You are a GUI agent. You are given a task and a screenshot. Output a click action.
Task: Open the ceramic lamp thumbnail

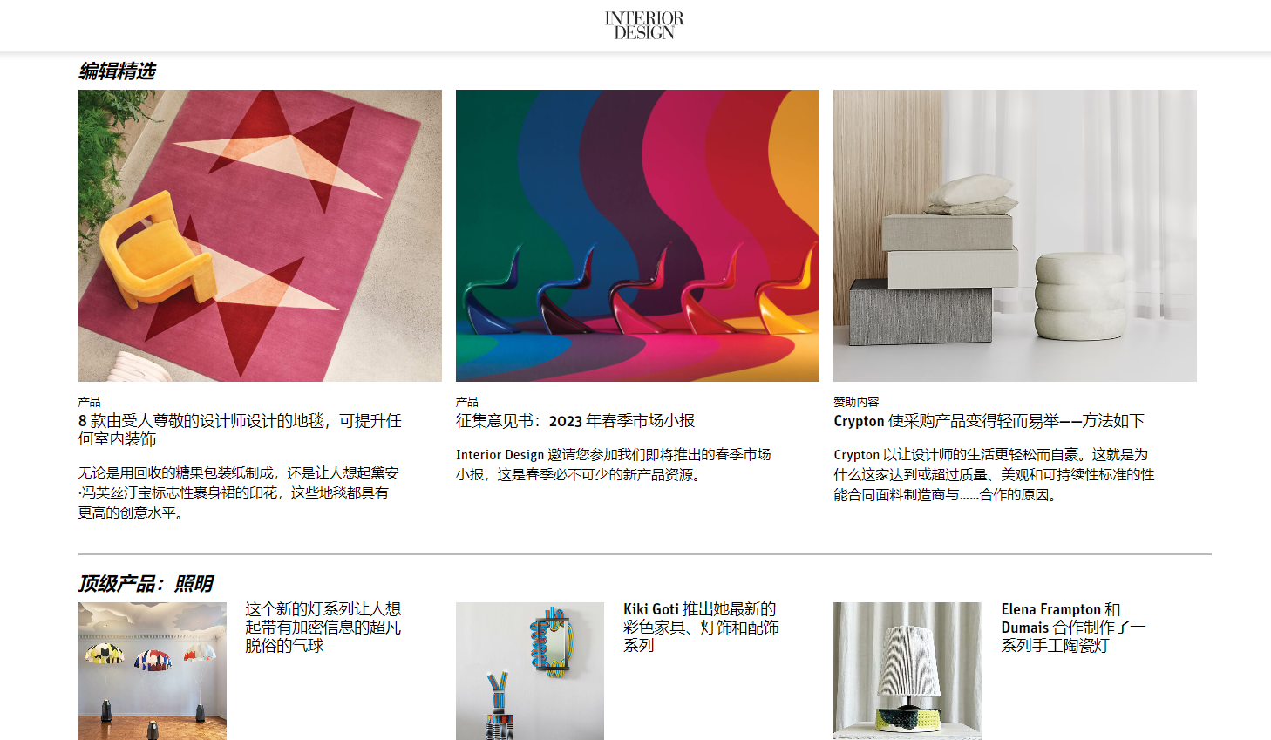point(907,671)
